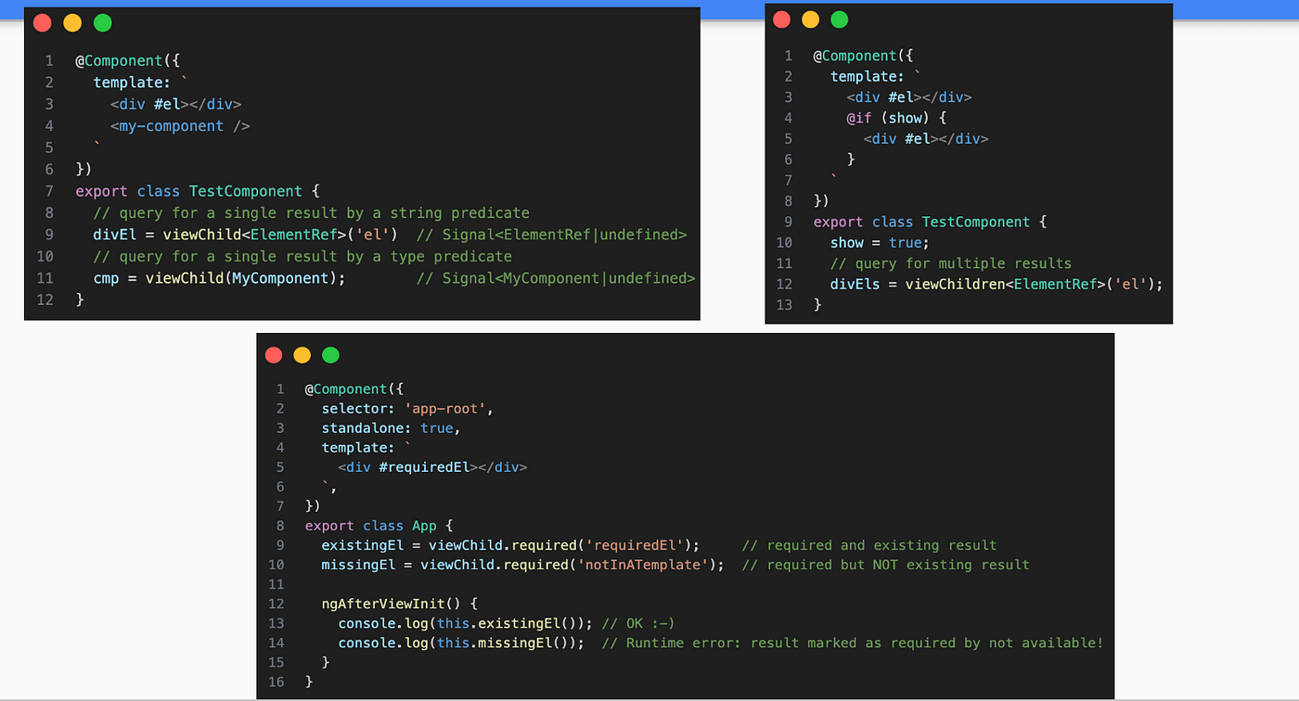Viewport: 1299px width, 701px height.
Task: Click the '// Runtime error: result marked as required' comment
Action: tap(853, 643)
